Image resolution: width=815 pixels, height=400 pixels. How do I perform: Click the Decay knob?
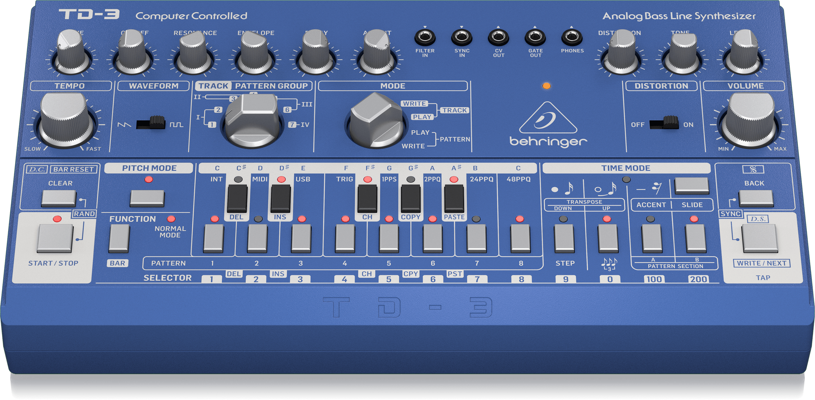316,53
